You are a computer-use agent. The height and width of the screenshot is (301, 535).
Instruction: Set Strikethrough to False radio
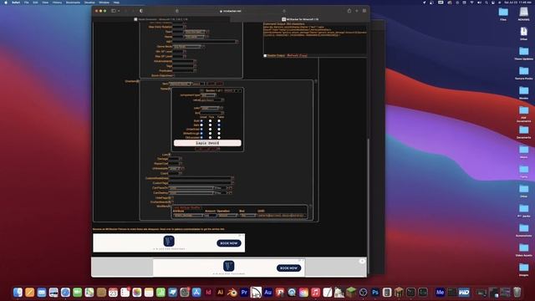click(x=219, y=133)
